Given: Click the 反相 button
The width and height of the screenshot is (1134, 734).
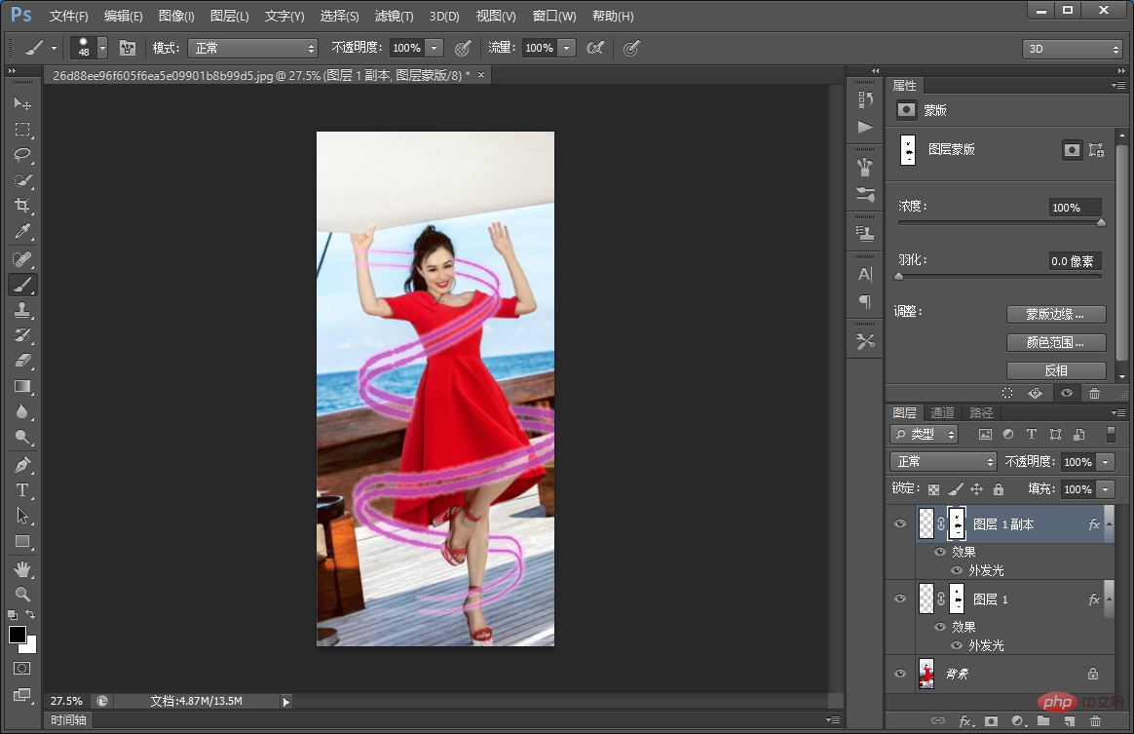Looking at the screenshot, I should [1055, 370].
